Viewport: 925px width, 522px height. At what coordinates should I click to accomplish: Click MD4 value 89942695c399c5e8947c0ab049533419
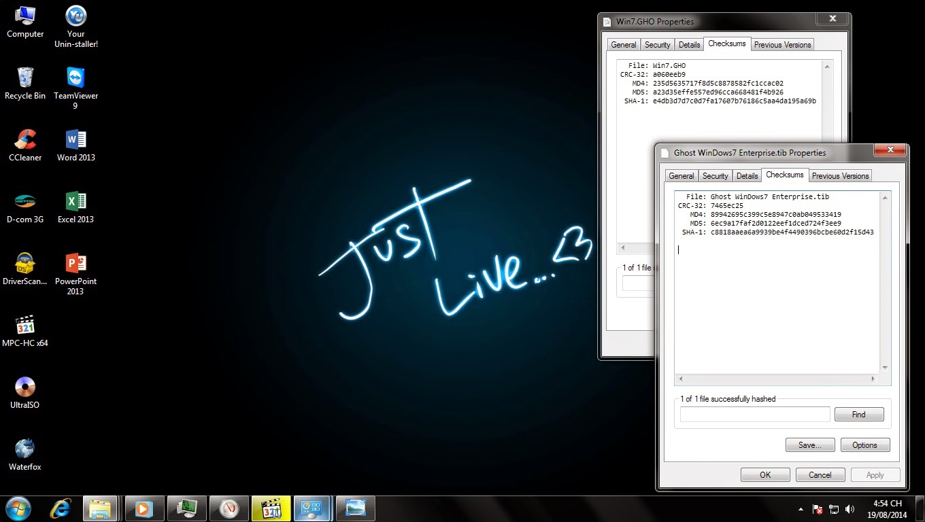[x=776, y=215]
